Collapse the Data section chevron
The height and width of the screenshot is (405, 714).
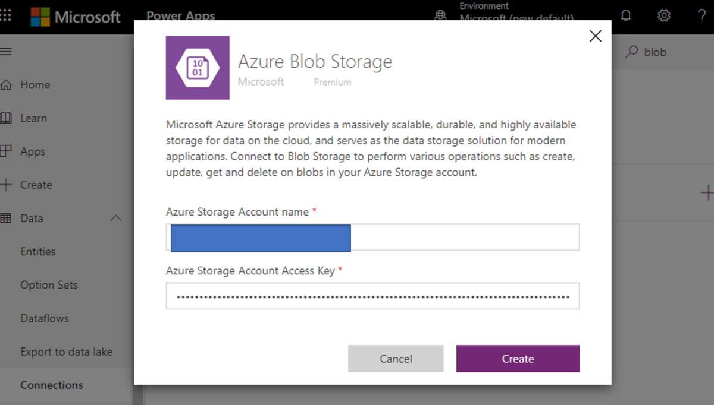pyautogui.click(x=116, y=218)
